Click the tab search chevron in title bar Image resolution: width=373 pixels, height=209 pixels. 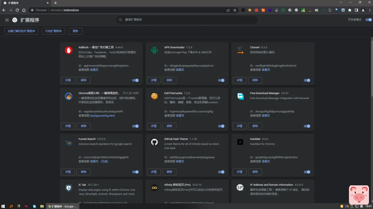[x=341, y=3]
